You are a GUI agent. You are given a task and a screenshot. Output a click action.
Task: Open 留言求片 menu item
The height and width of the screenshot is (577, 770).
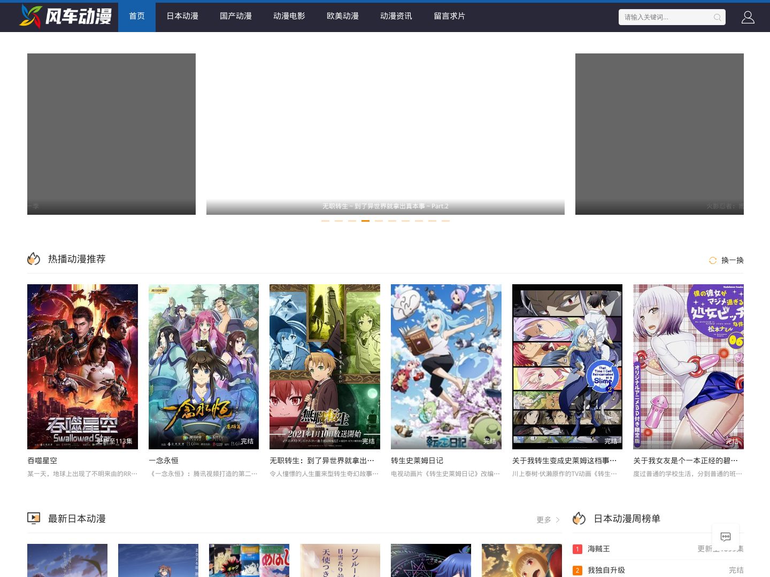point(450,16)
